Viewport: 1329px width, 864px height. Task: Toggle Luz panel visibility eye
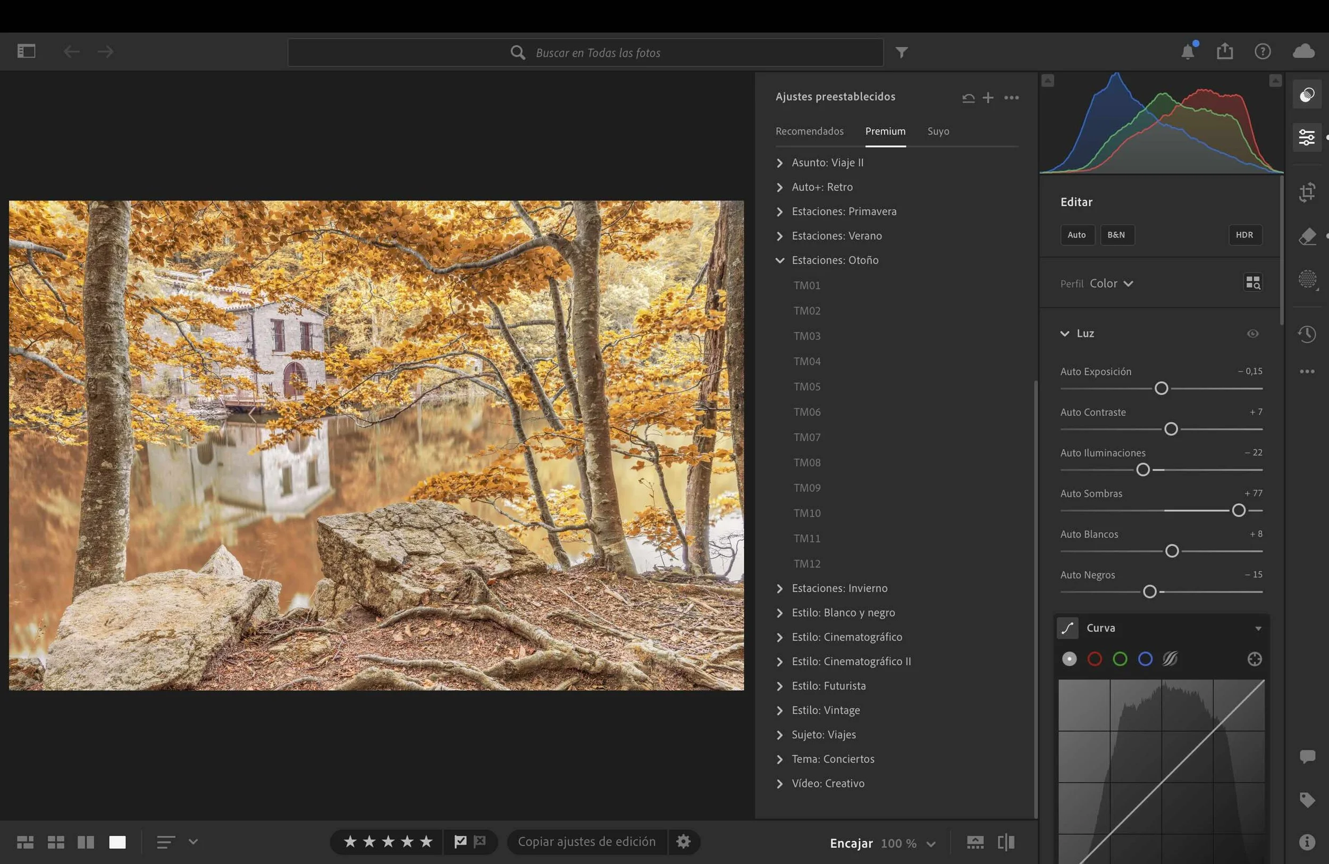(1252, 334)
